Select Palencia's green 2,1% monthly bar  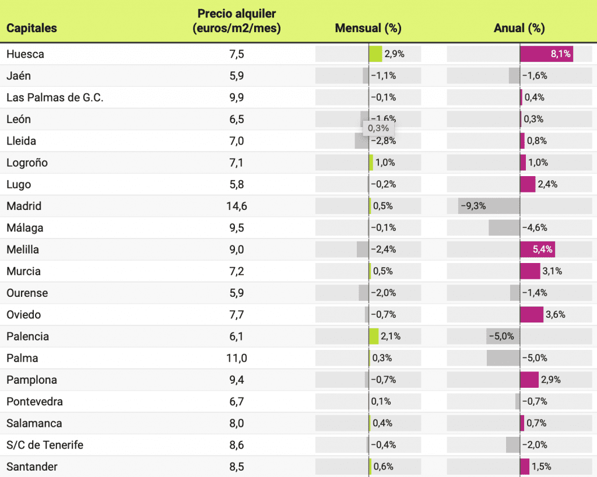pyautogui.click(x=374, y=336)
